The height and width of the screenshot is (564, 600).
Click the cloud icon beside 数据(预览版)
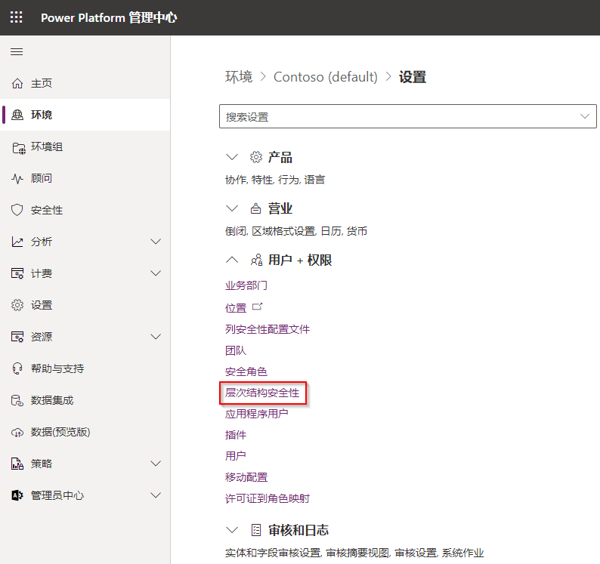(x=17, y=433)
